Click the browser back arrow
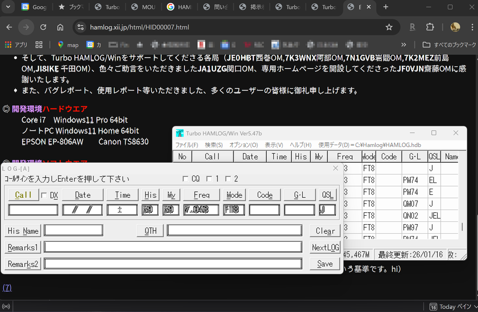Image resolution: width=478 pixels, height=312 pixels. (x=9, y=27)
